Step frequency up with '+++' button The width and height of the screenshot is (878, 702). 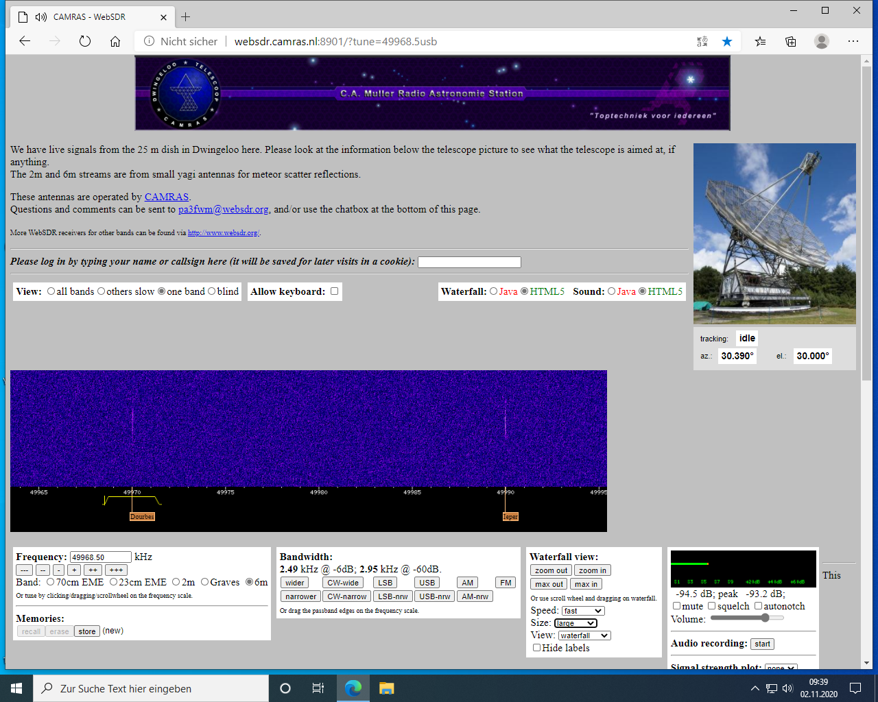[x=116, y=570]
